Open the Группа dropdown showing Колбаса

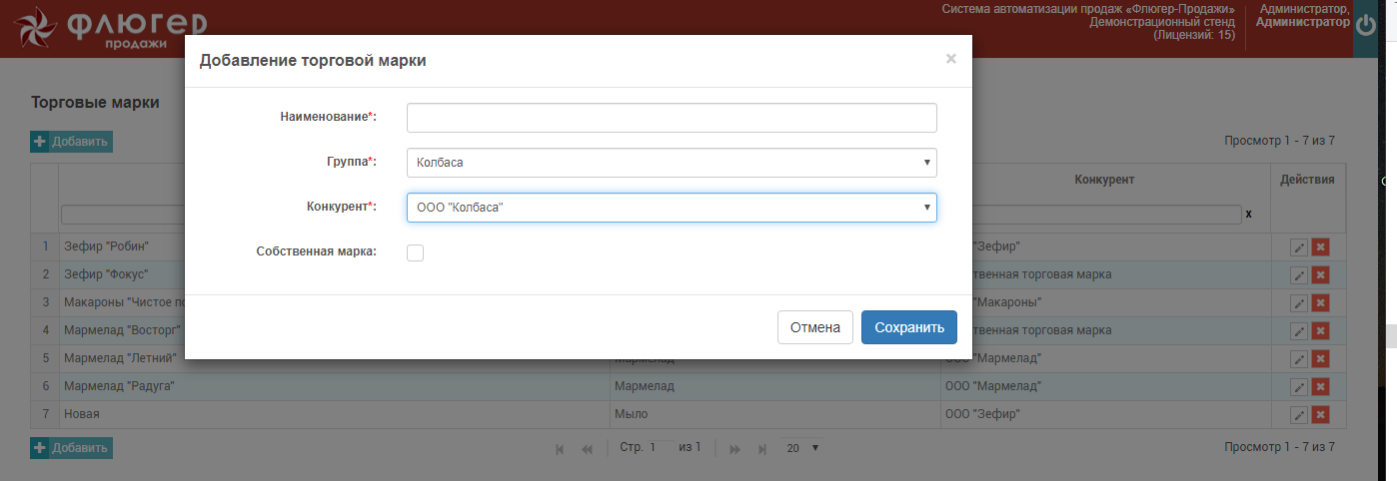coord(671,163)
